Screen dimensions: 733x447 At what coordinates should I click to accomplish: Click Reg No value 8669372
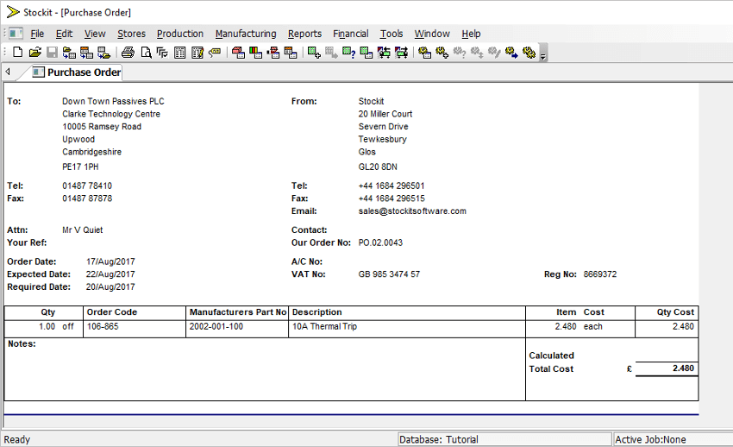coord(600,274)
